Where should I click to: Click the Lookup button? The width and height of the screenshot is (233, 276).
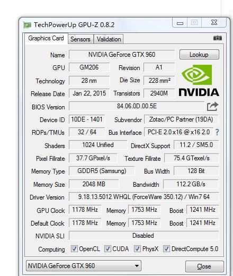(x=199, y=55)
